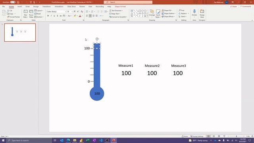Select the thermometer bulb circle showing 100
This screenshot has height=143, width=254.
pyautogui.click(x=97, y=94)
